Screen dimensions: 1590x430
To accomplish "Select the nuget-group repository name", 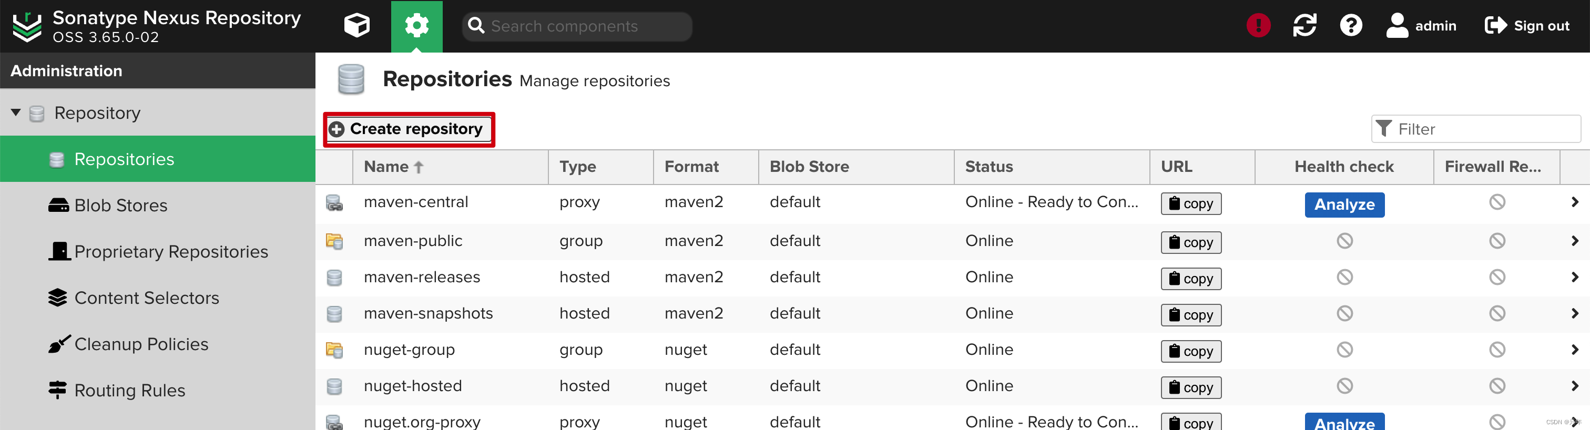I will pos(409,350).
